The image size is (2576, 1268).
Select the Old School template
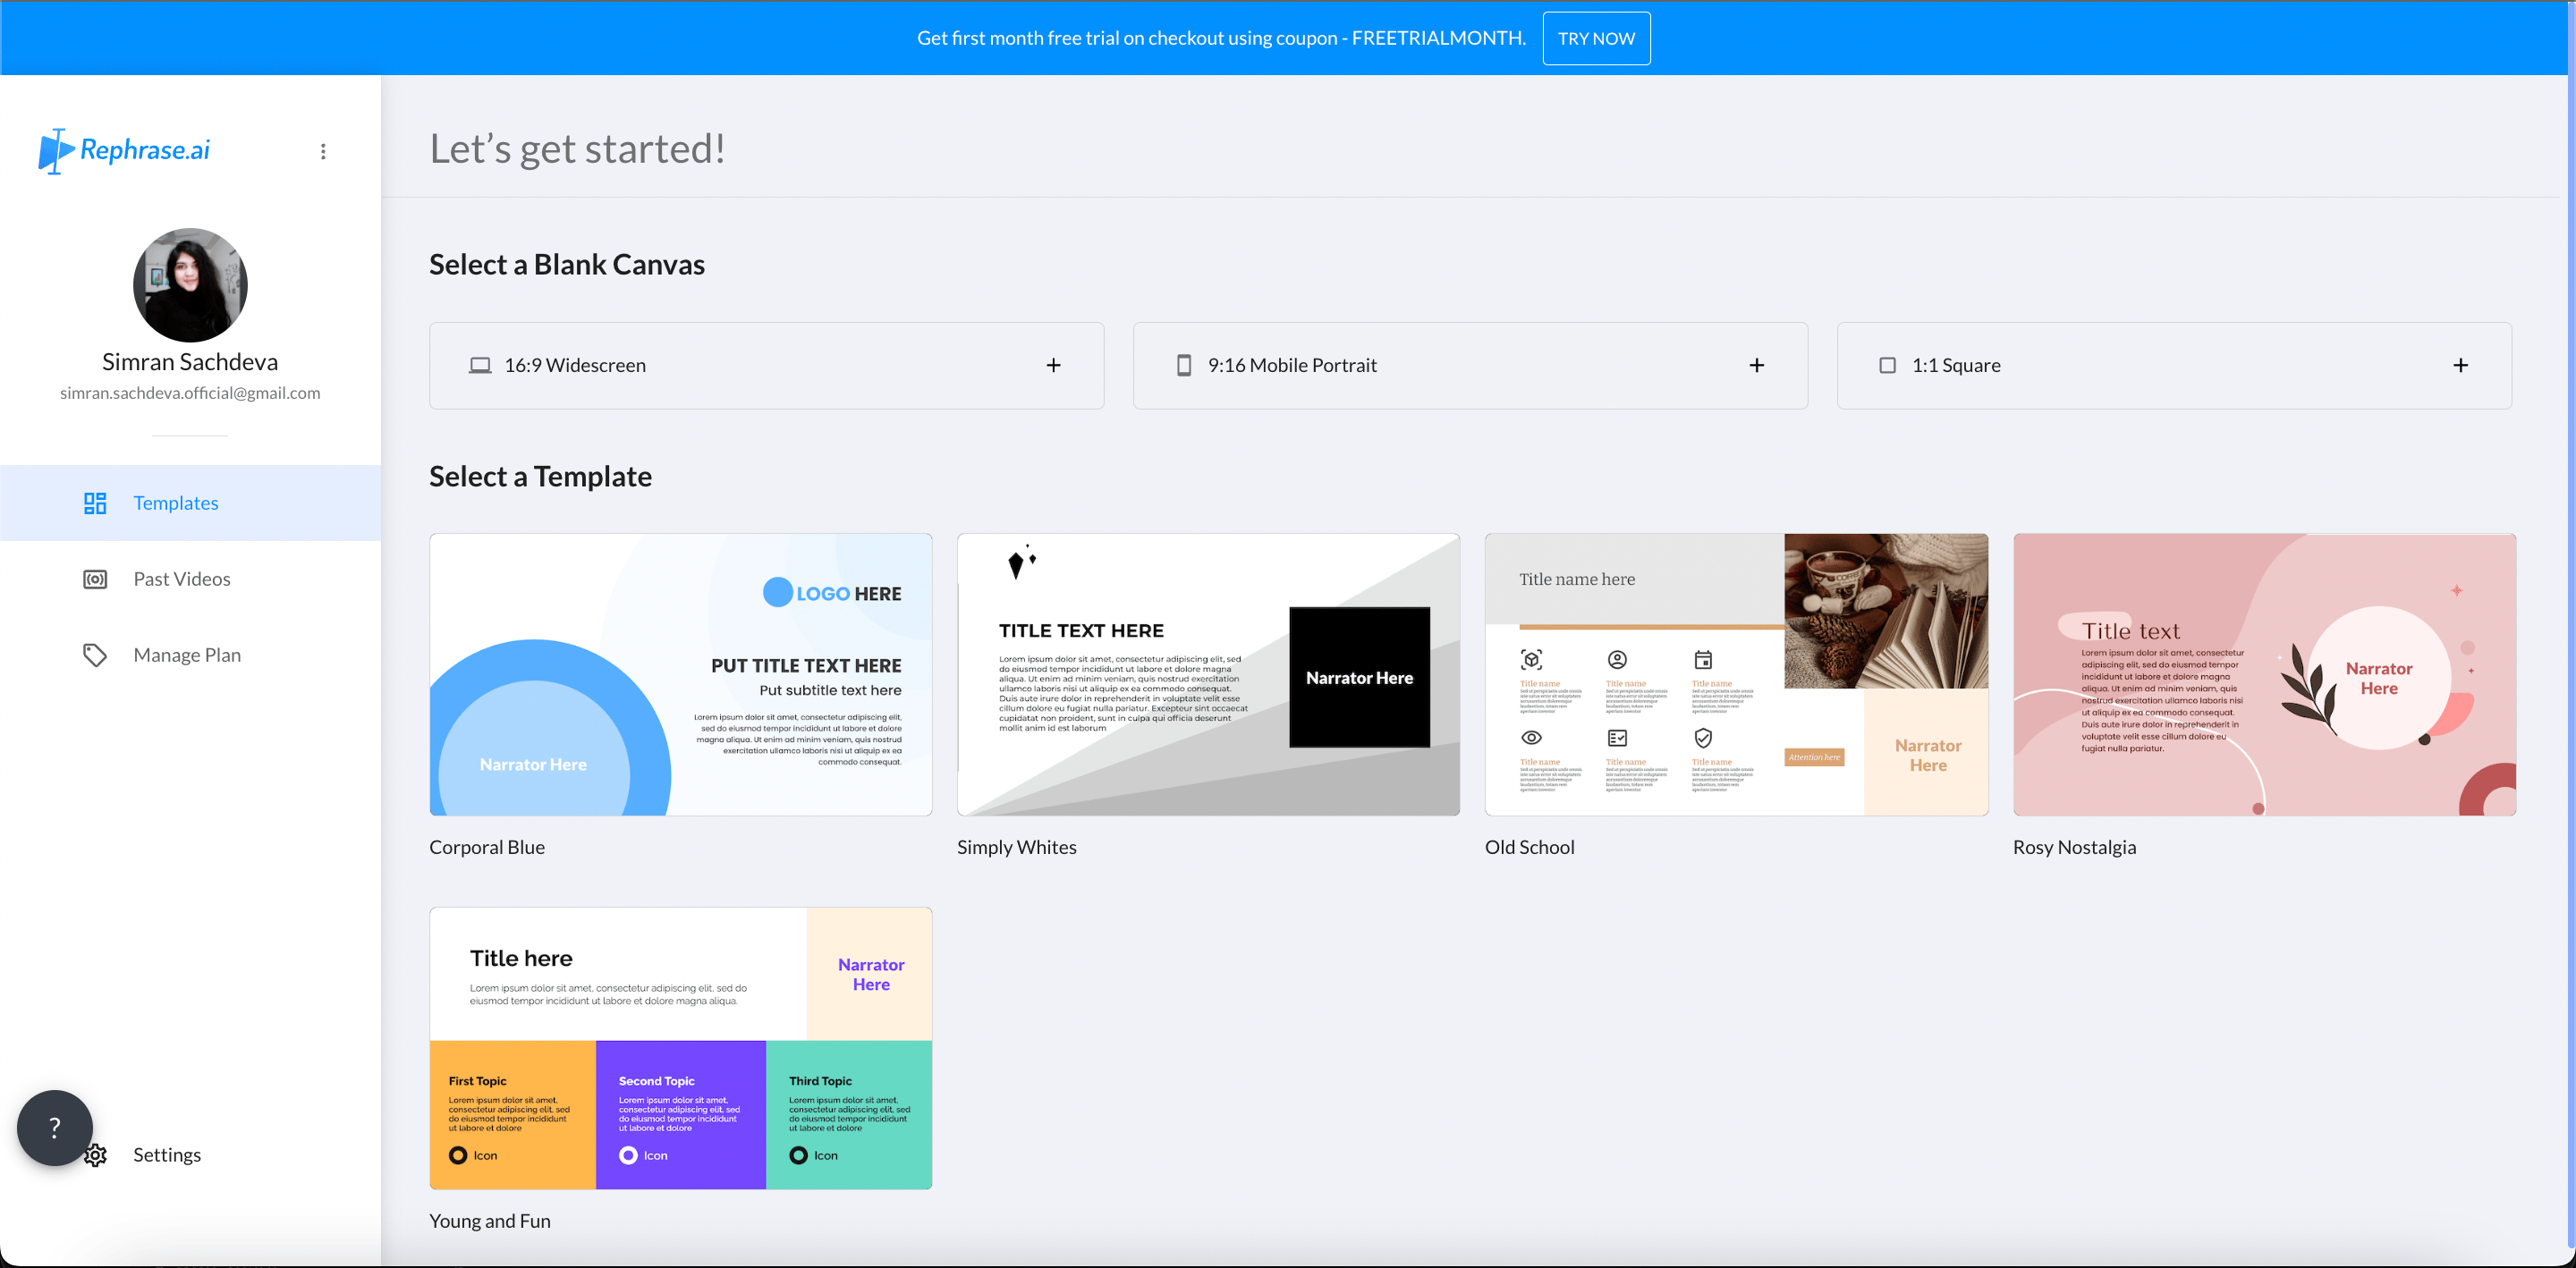point(1735,674)
